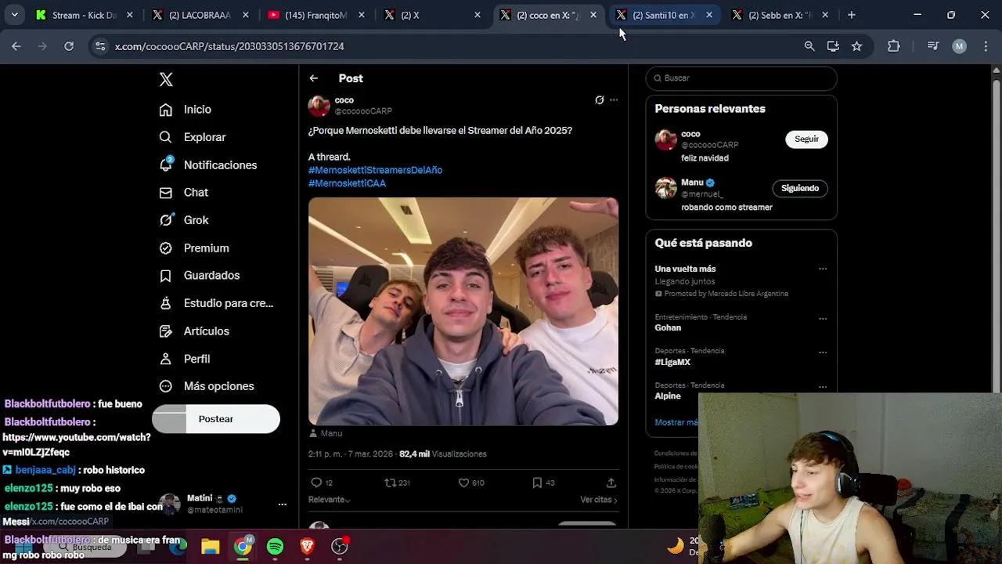The height and width of the screenshot is (564, 1002).
Task: Click the Guardados bookmark icon
Action: [165, 276]
